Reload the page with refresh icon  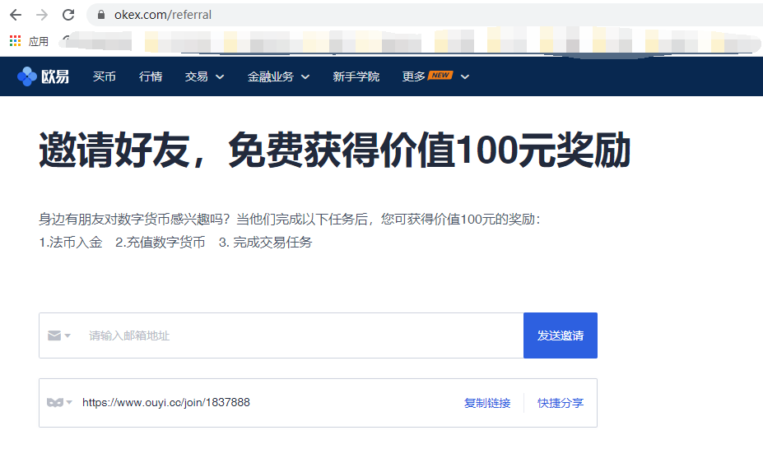click(x=68, y=15)
